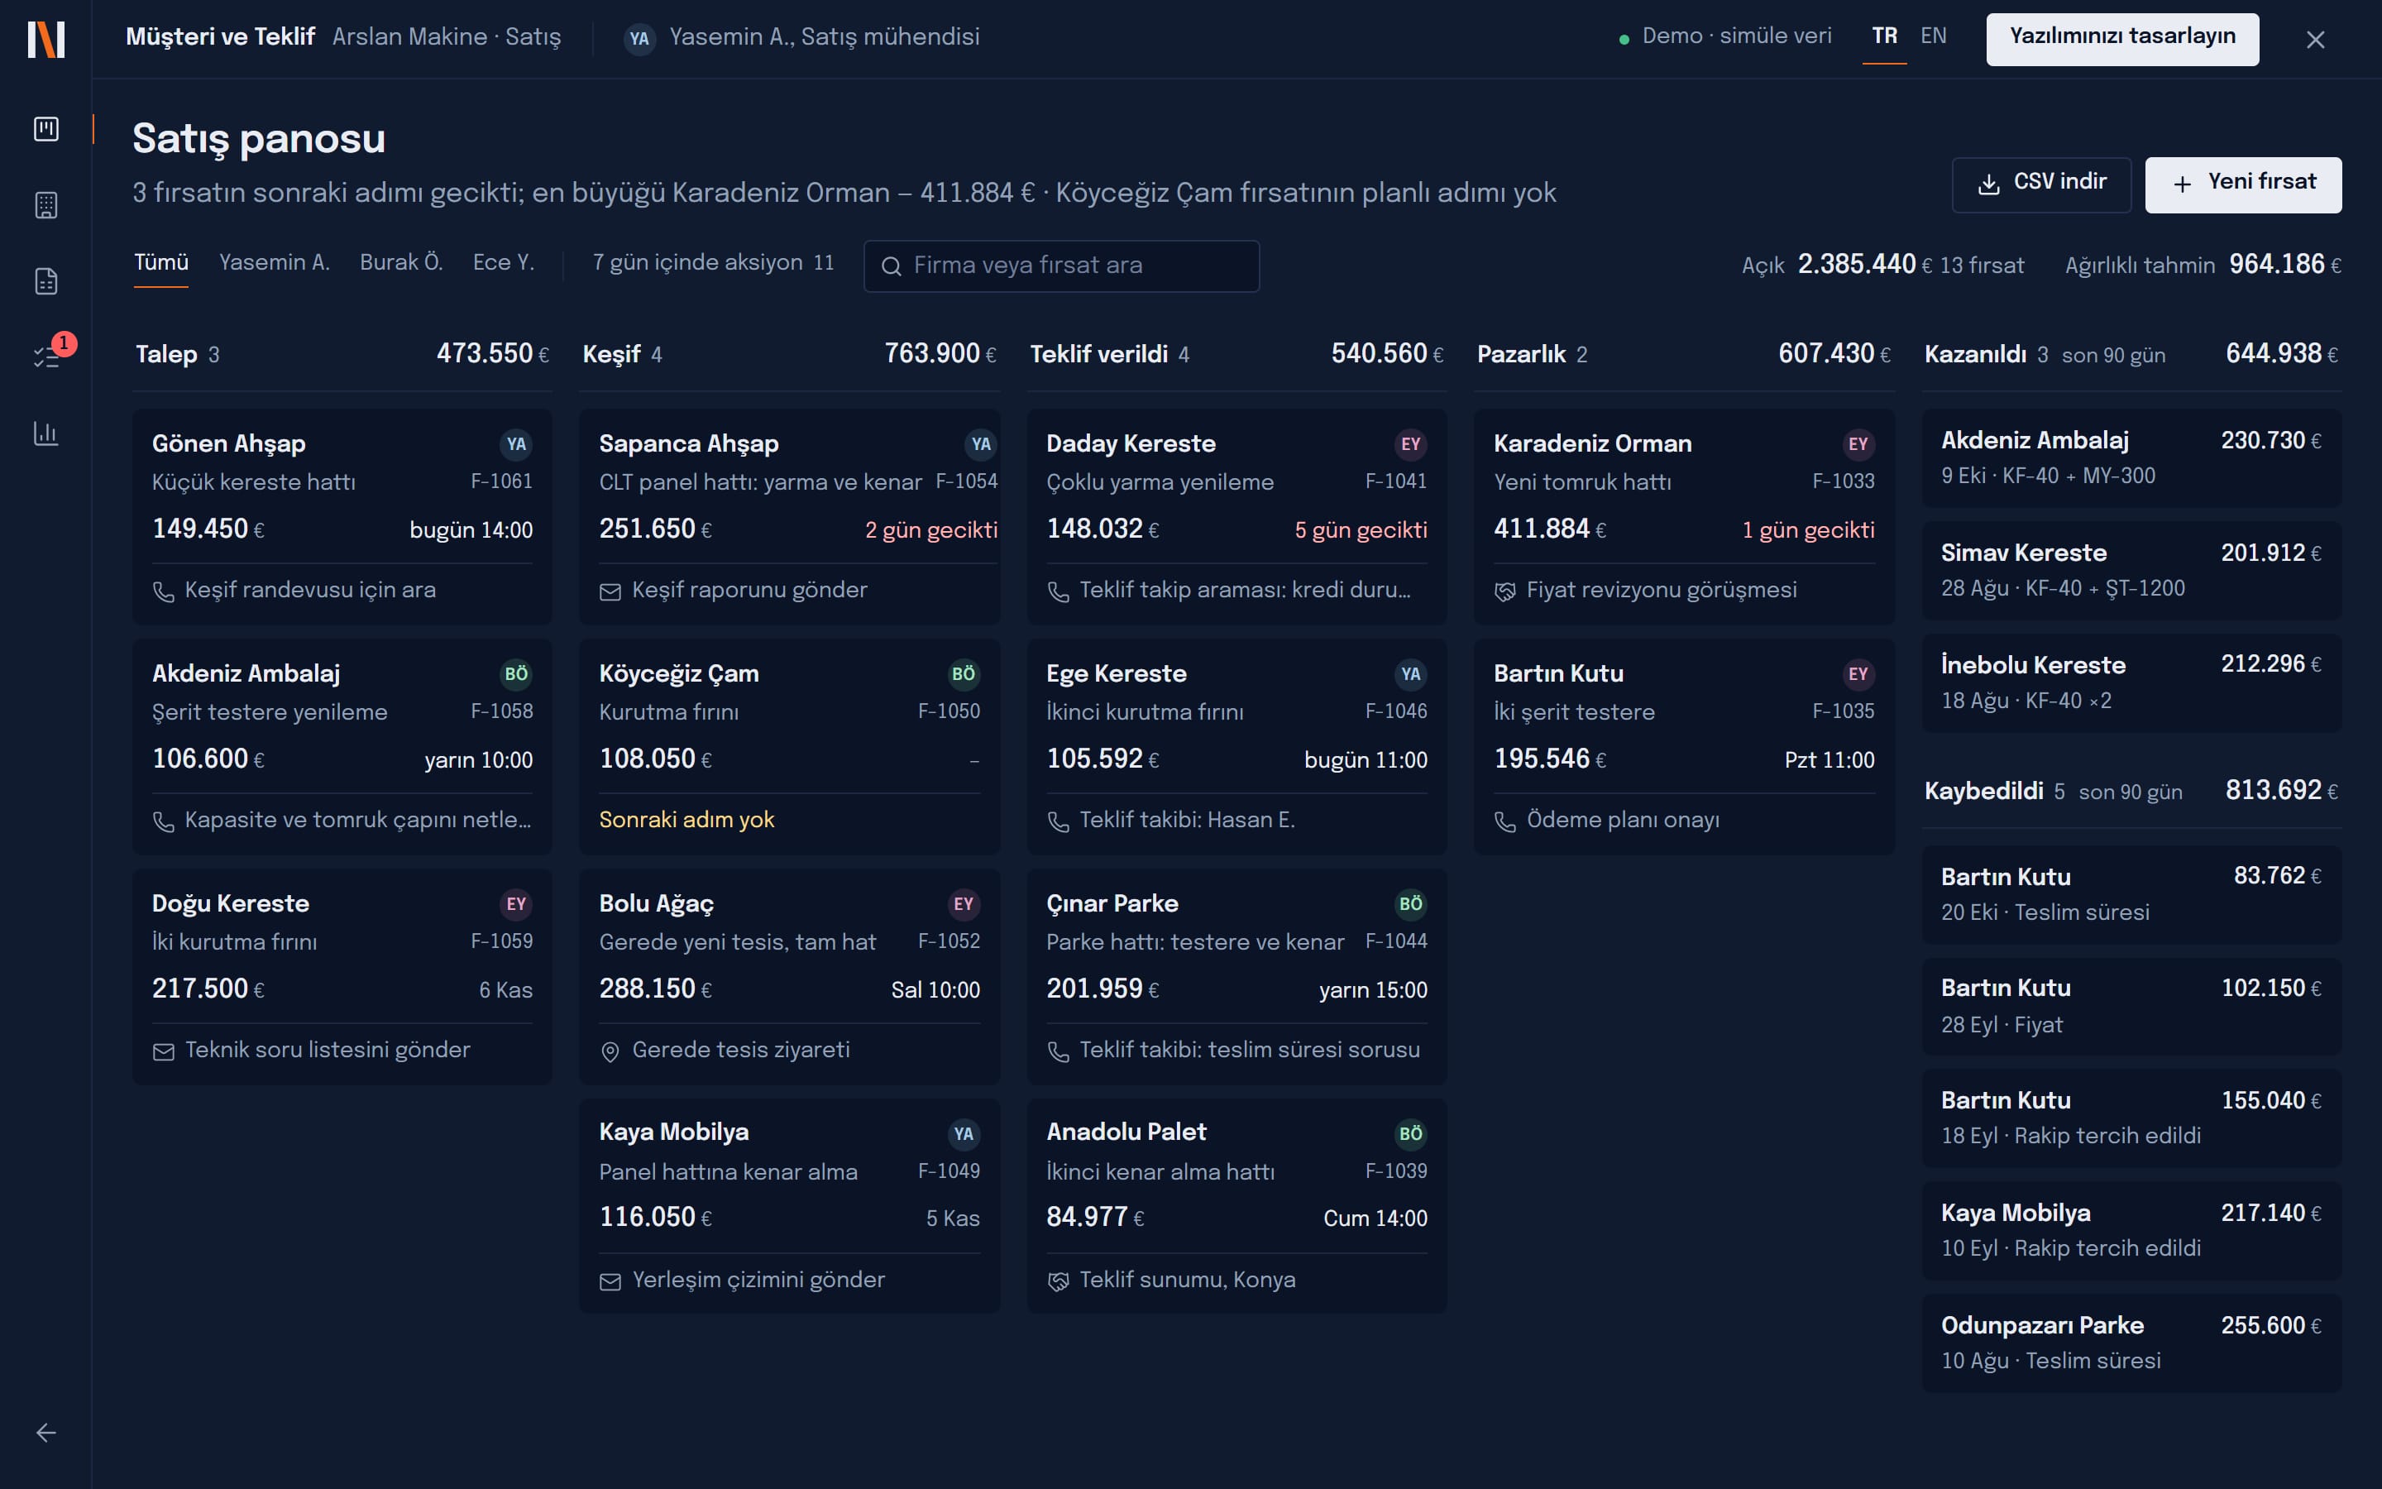Open the quotes document sidebar icon

(46, 281)
